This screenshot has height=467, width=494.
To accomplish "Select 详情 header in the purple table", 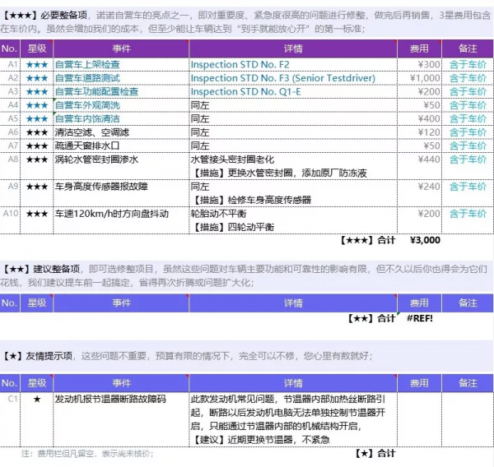I will click(293, 49).
